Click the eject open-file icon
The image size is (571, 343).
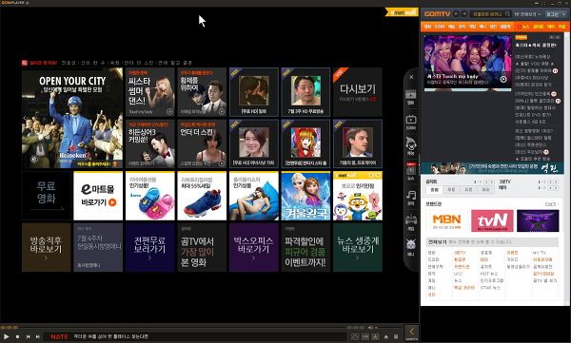386,337
